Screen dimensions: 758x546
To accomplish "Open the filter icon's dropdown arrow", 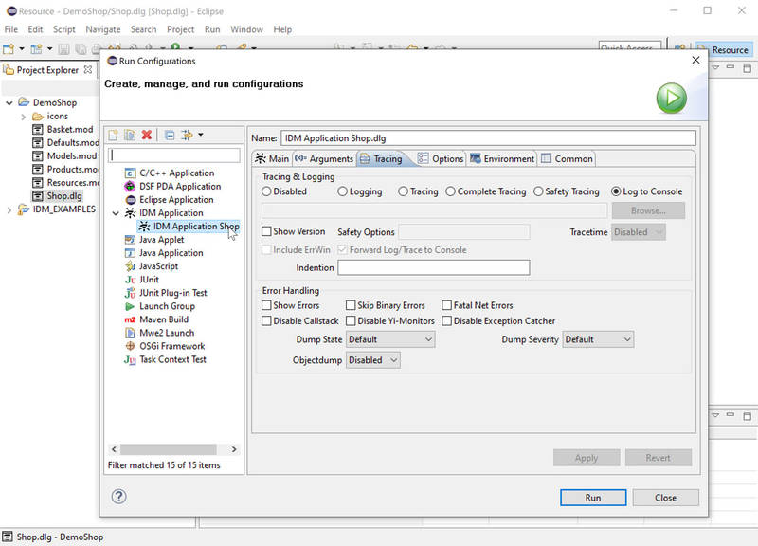I will coord(201,135).
